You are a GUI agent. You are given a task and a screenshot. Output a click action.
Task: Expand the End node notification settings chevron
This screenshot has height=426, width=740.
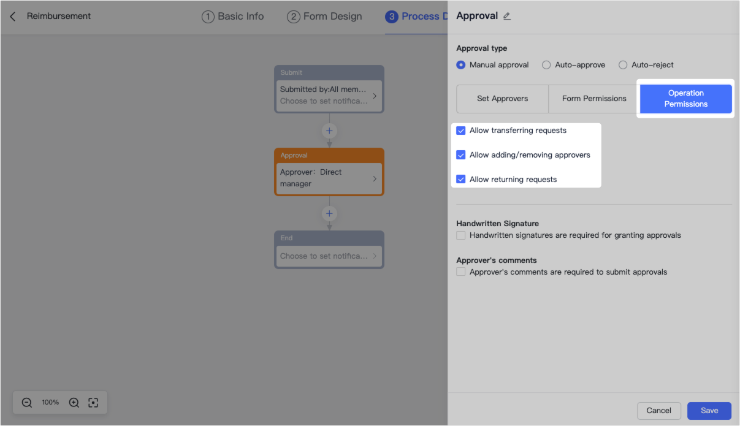point(375,256)
